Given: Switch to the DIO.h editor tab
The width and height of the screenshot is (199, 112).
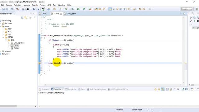Looking at the screenshot, I should coord(43,14).
